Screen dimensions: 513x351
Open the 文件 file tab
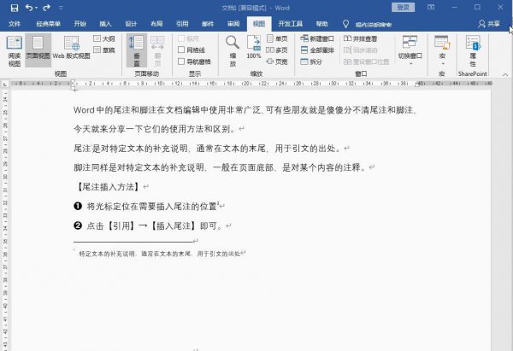[15, 24]
